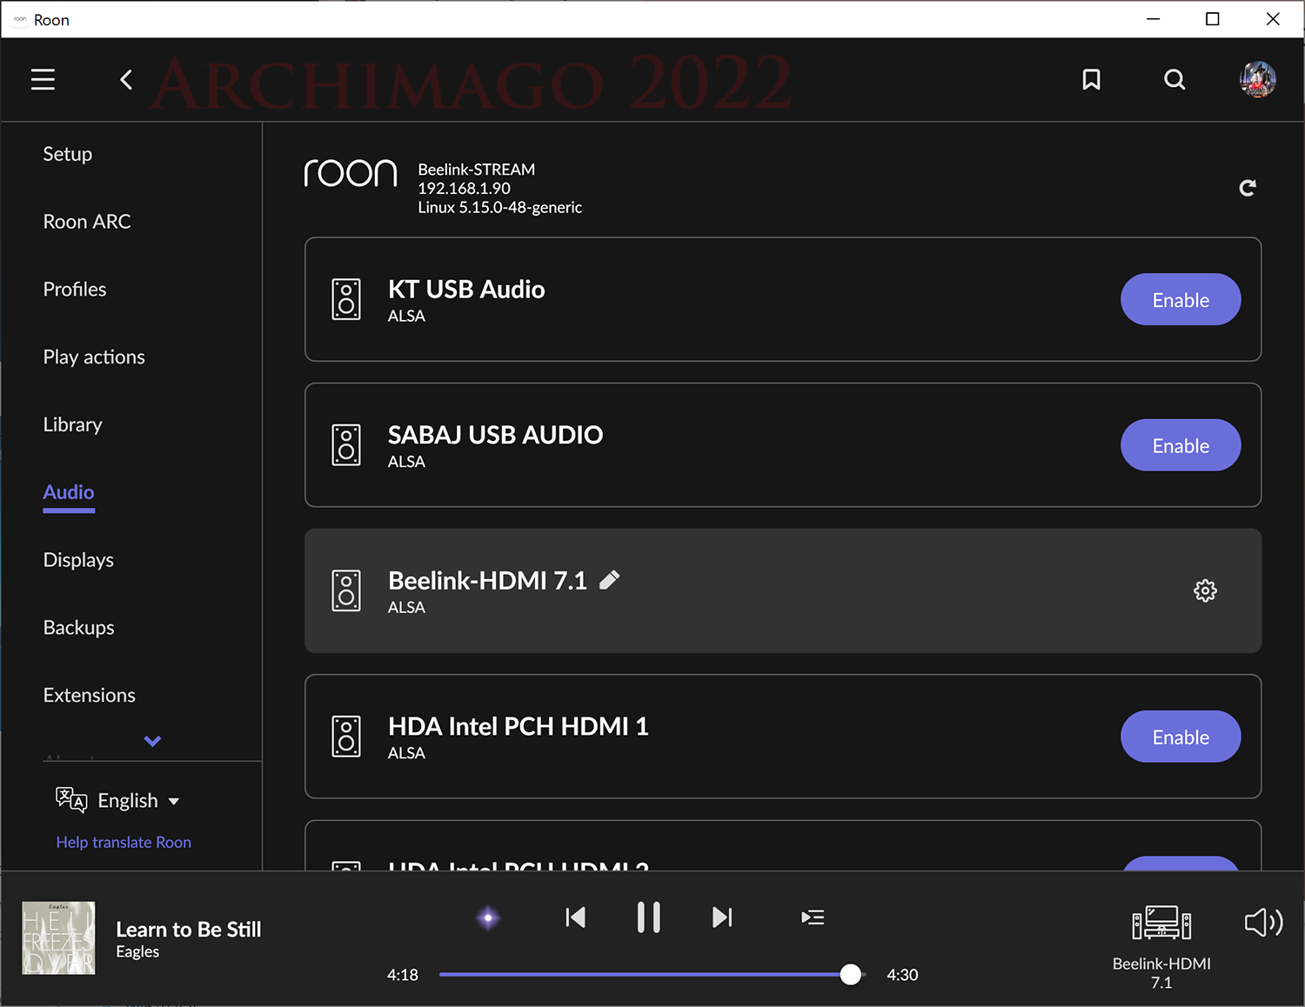
Task: Open the user profile avatar
Action: 1258,80
